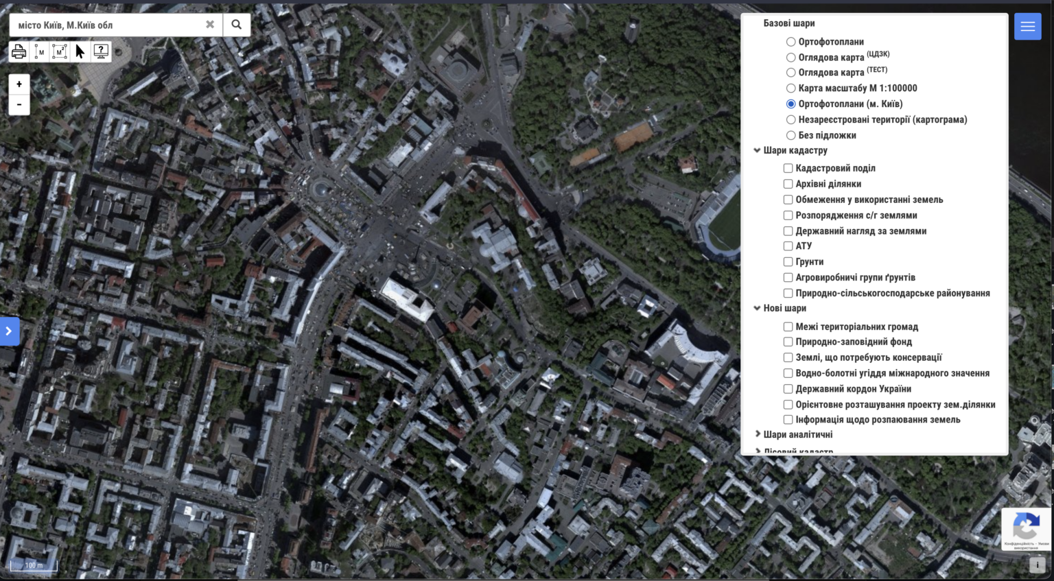The height and width of the screenshot is (581, 1054).
Task: Enable the Кадастровий поділ checkbox
Action: [788, 168]
